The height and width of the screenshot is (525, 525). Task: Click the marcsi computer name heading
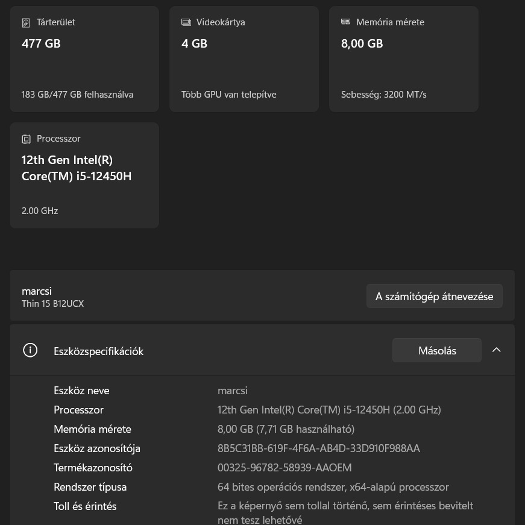pos(37,291)
